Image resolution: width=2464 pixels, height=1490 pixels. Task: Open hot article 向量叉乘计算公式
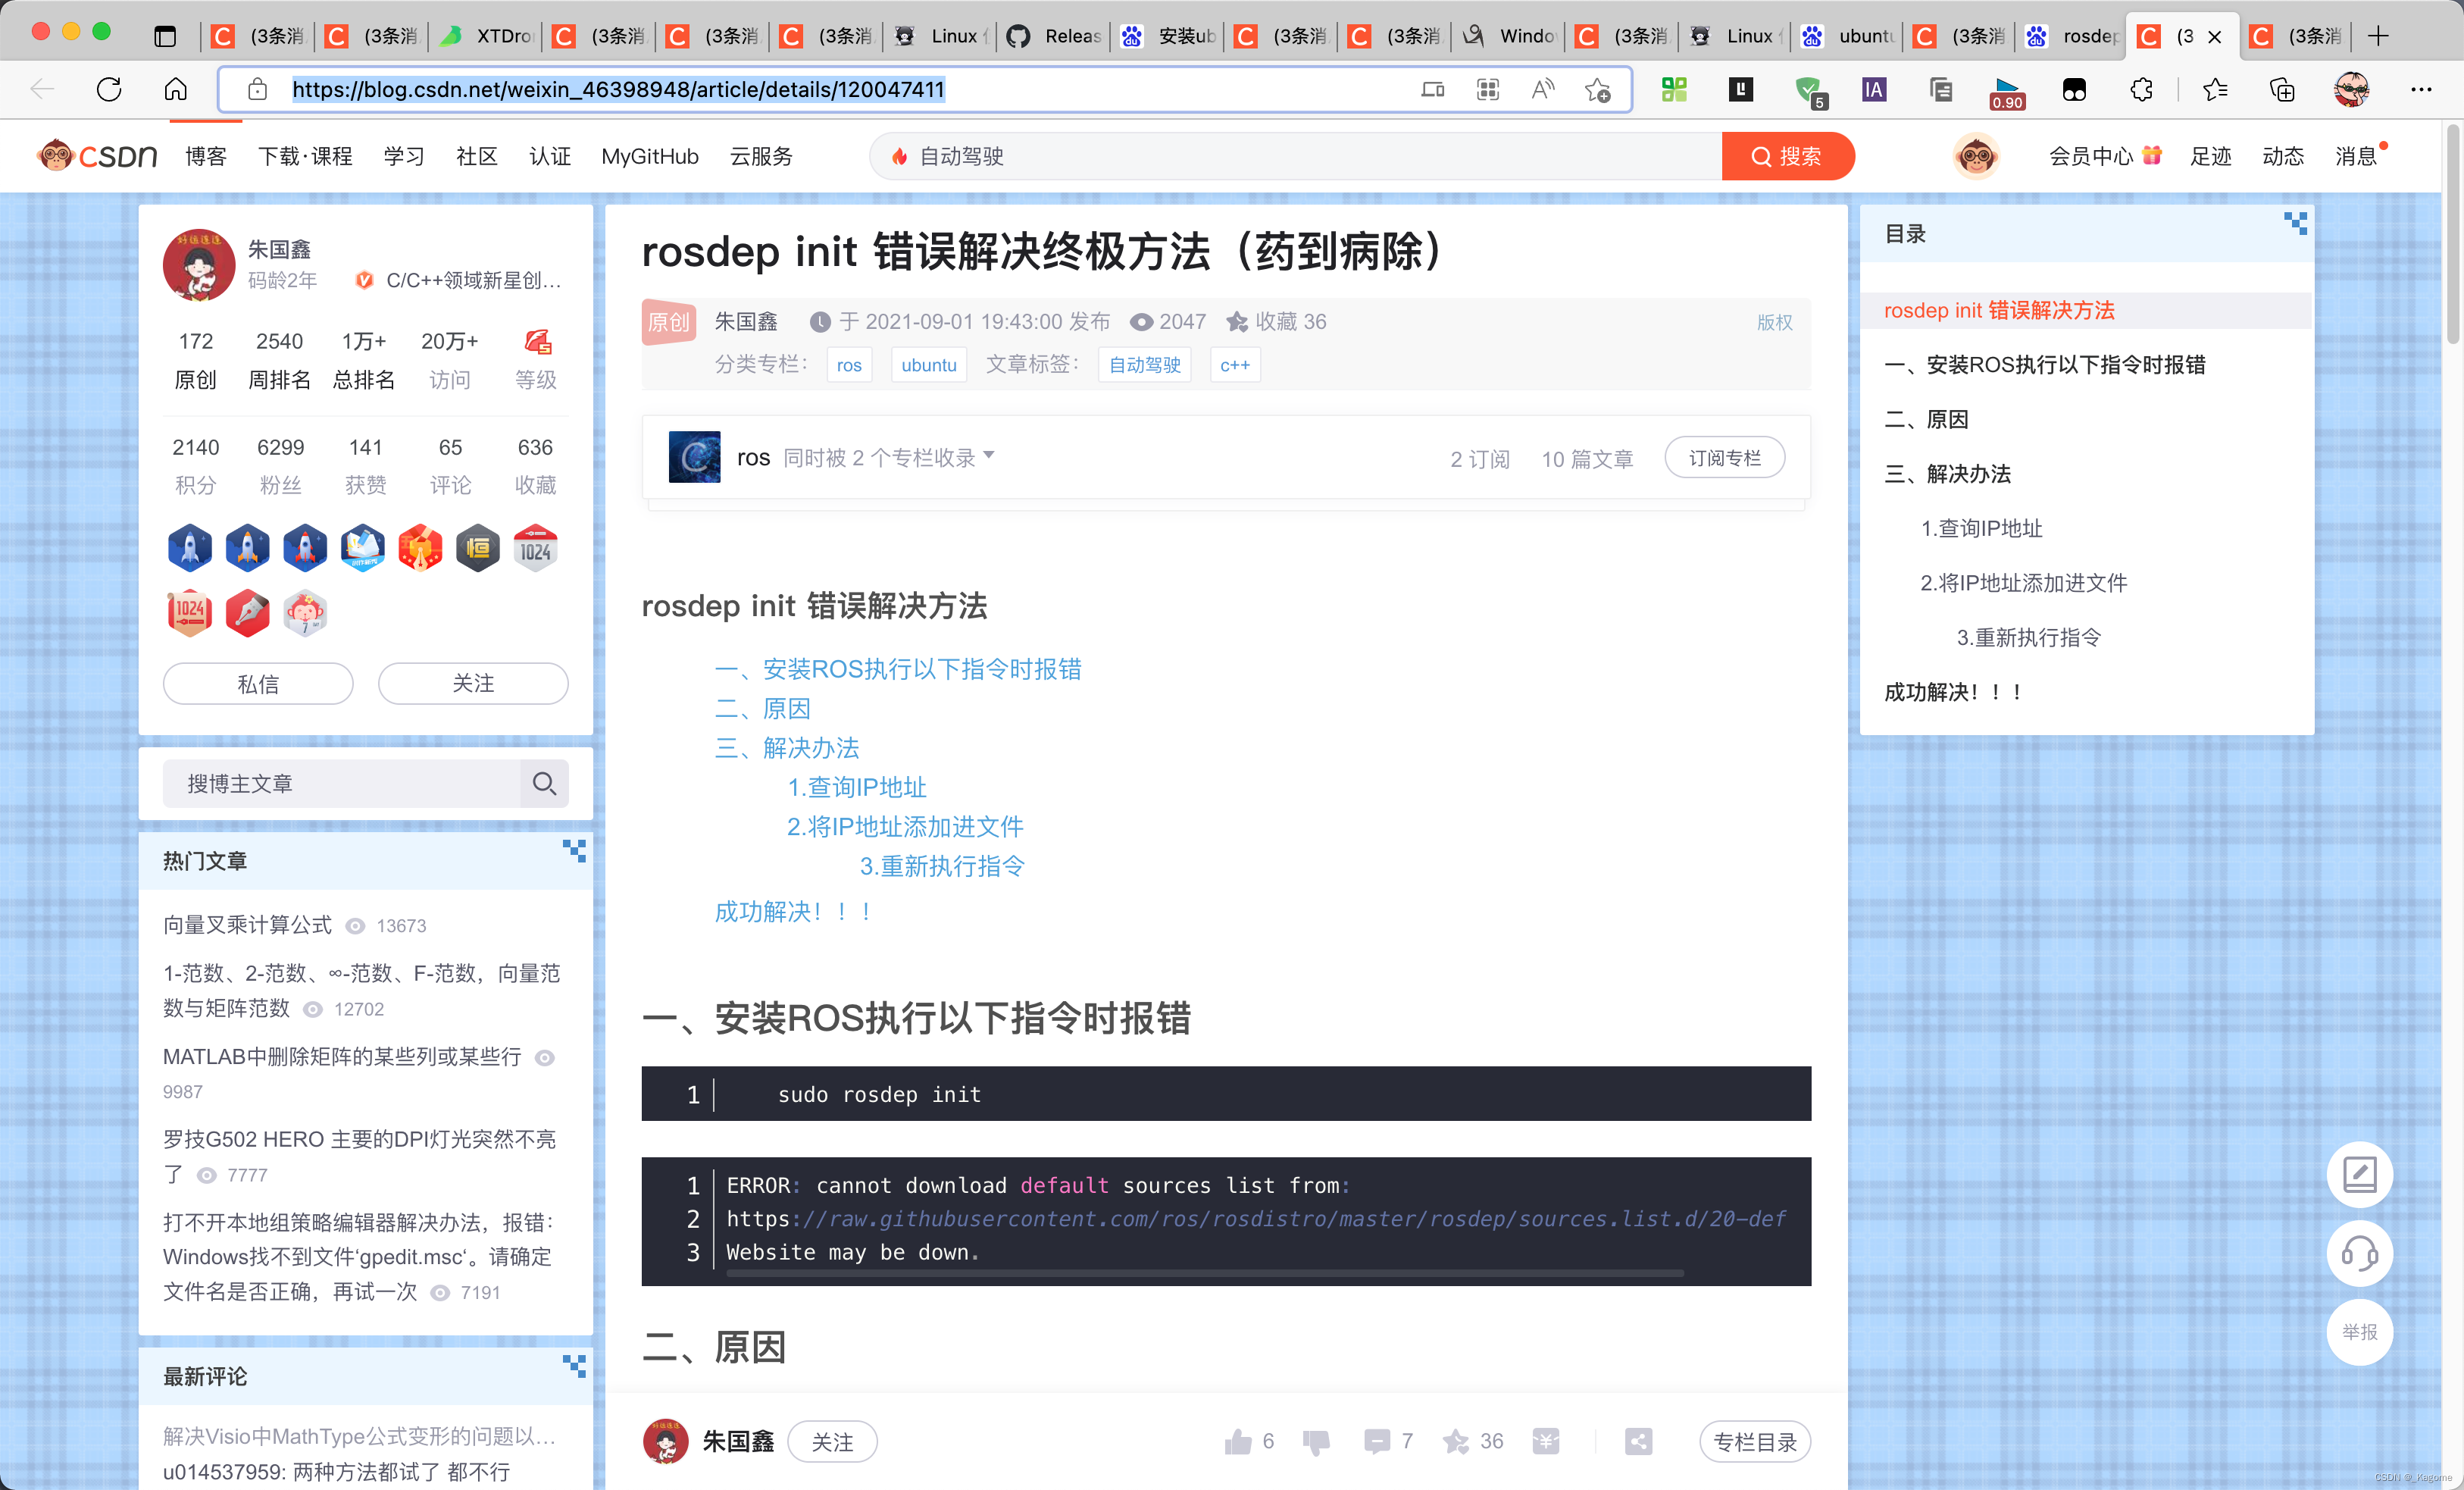247,925
